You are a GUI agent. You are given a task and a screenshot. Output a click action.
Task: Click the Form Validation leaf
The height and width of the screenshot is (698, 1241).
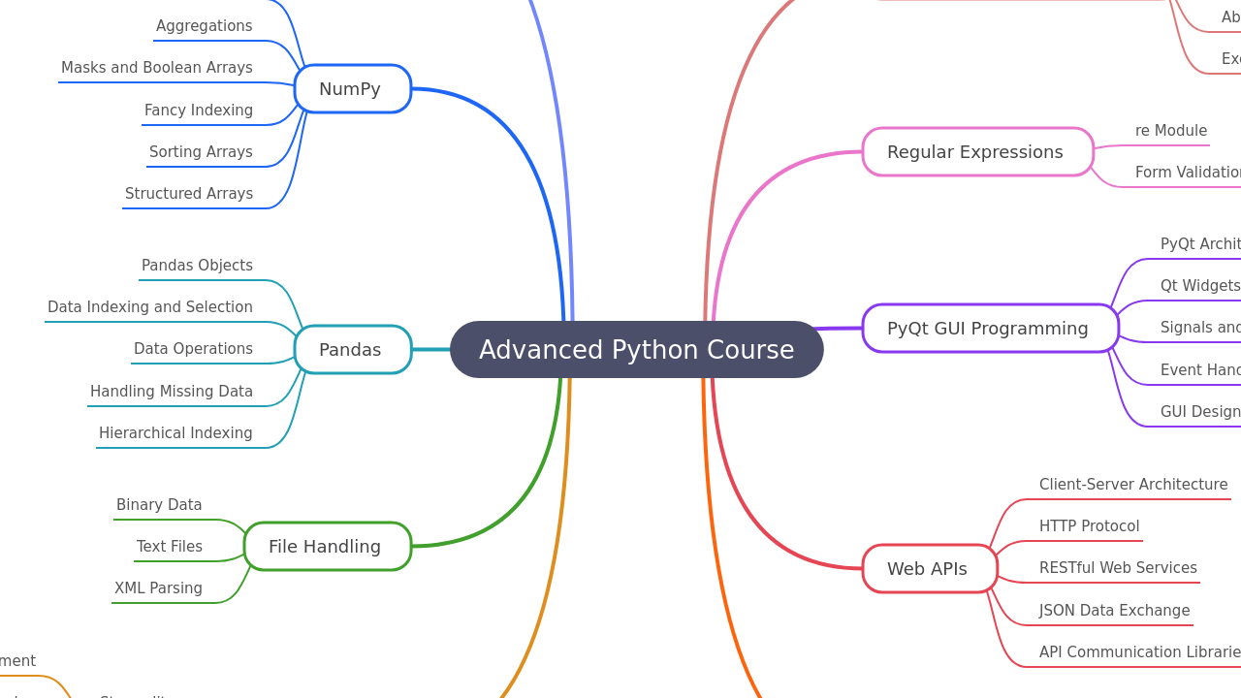[x=1189, y=173]
